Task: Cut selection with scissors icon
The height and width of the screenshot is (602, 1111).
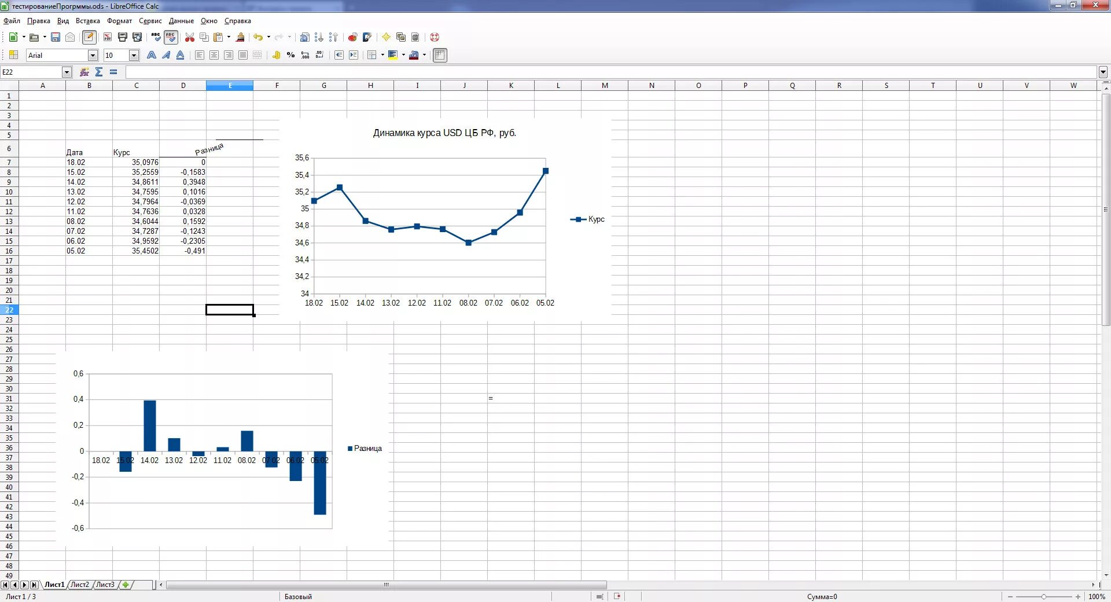Action: click(x=189, y=37)
